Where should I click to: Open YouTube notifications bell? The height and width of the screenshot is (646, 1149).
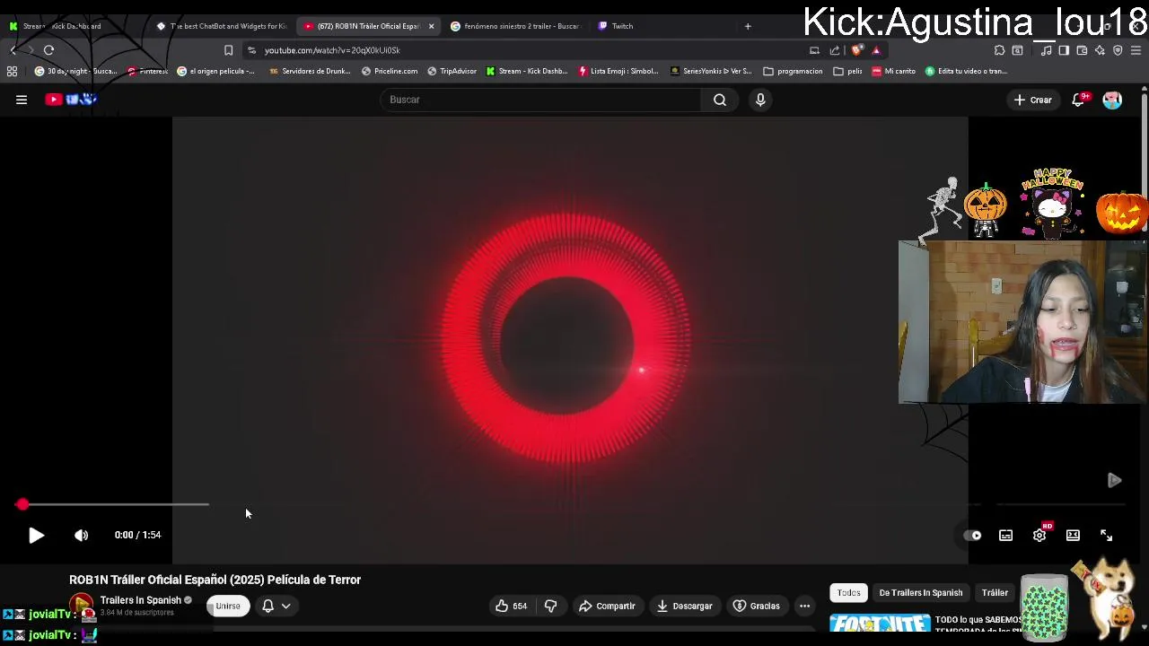coord(1079,100)
